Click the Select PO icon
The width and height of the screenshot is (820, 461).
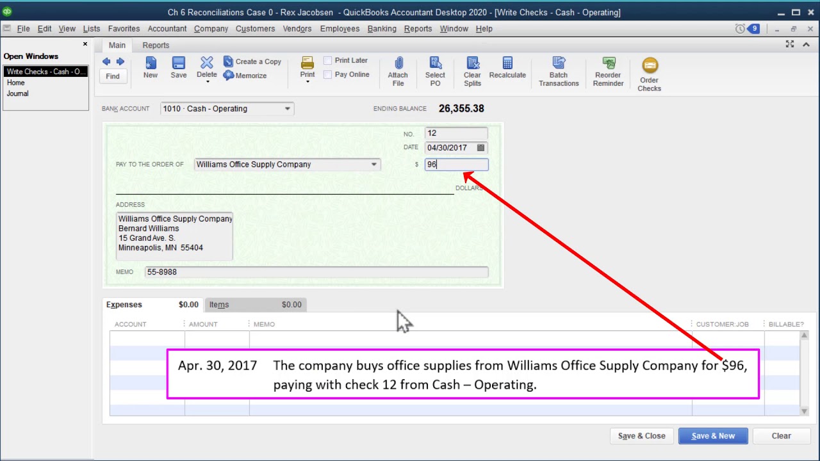click(x=435, y=63)
